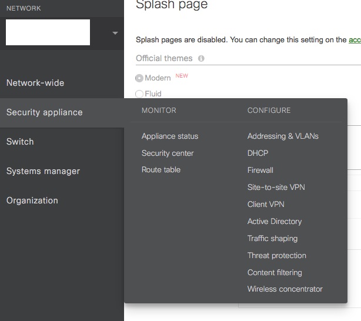The height and width of the screenshot is (321, 361).
Task: Open the Organization sidebar menu
Action: coord(32,200)
